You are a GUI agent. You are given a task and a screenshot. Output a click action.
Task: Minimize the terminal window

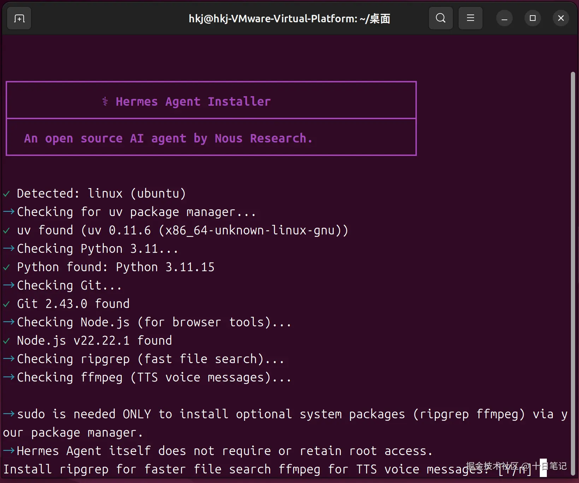point(504,18)
